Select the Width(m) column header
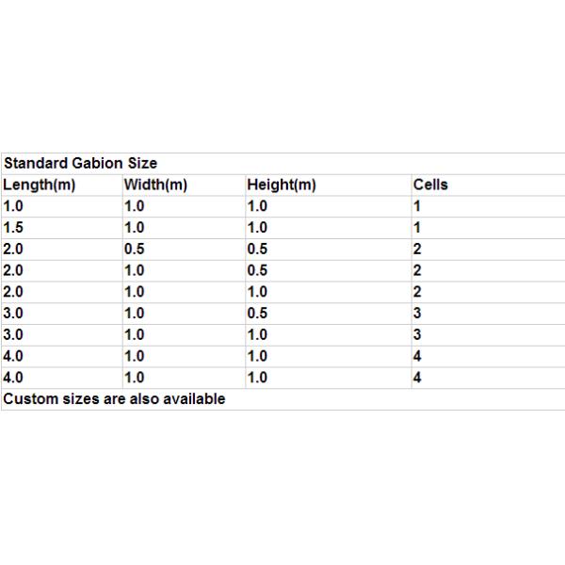 (156, 185)
